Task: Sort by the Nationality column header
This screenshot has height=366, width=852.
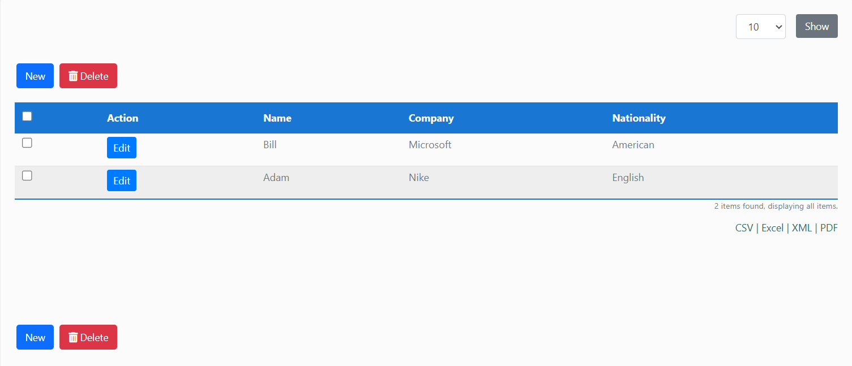Action: tap(639, 118)
